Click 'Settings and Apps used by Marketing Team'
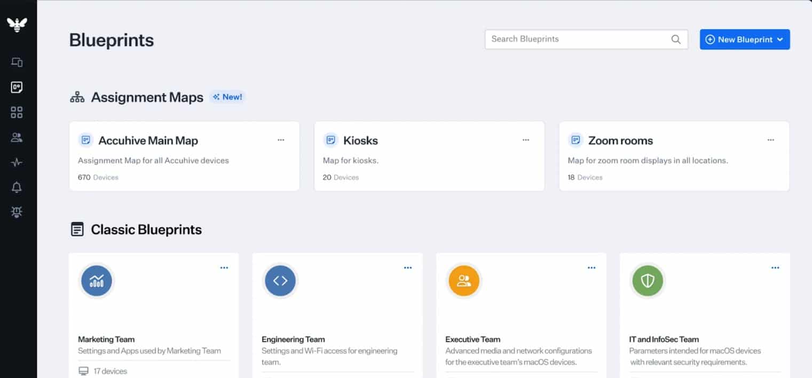Screen dimensions: 812x378 point(149,351)
